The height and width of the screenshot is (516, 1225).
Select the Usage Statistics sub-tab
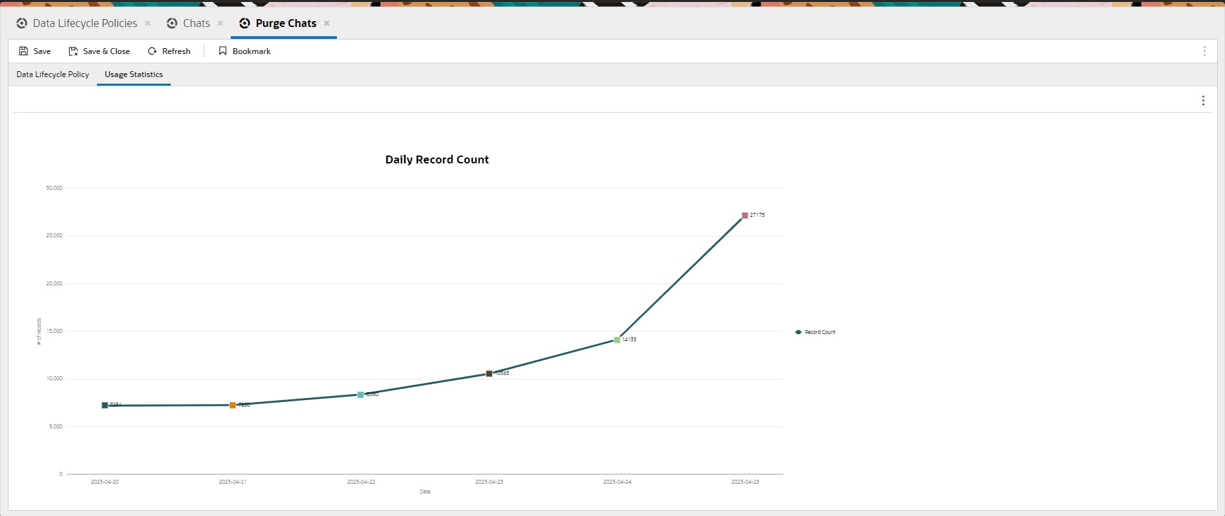(134, 74)
